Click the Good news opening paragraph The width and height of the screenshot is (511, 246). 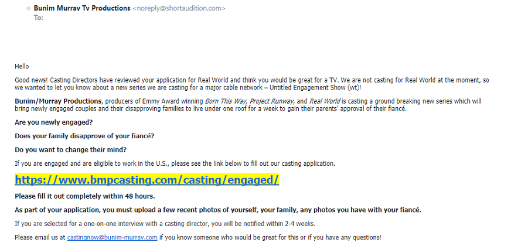tap(252, 84)
